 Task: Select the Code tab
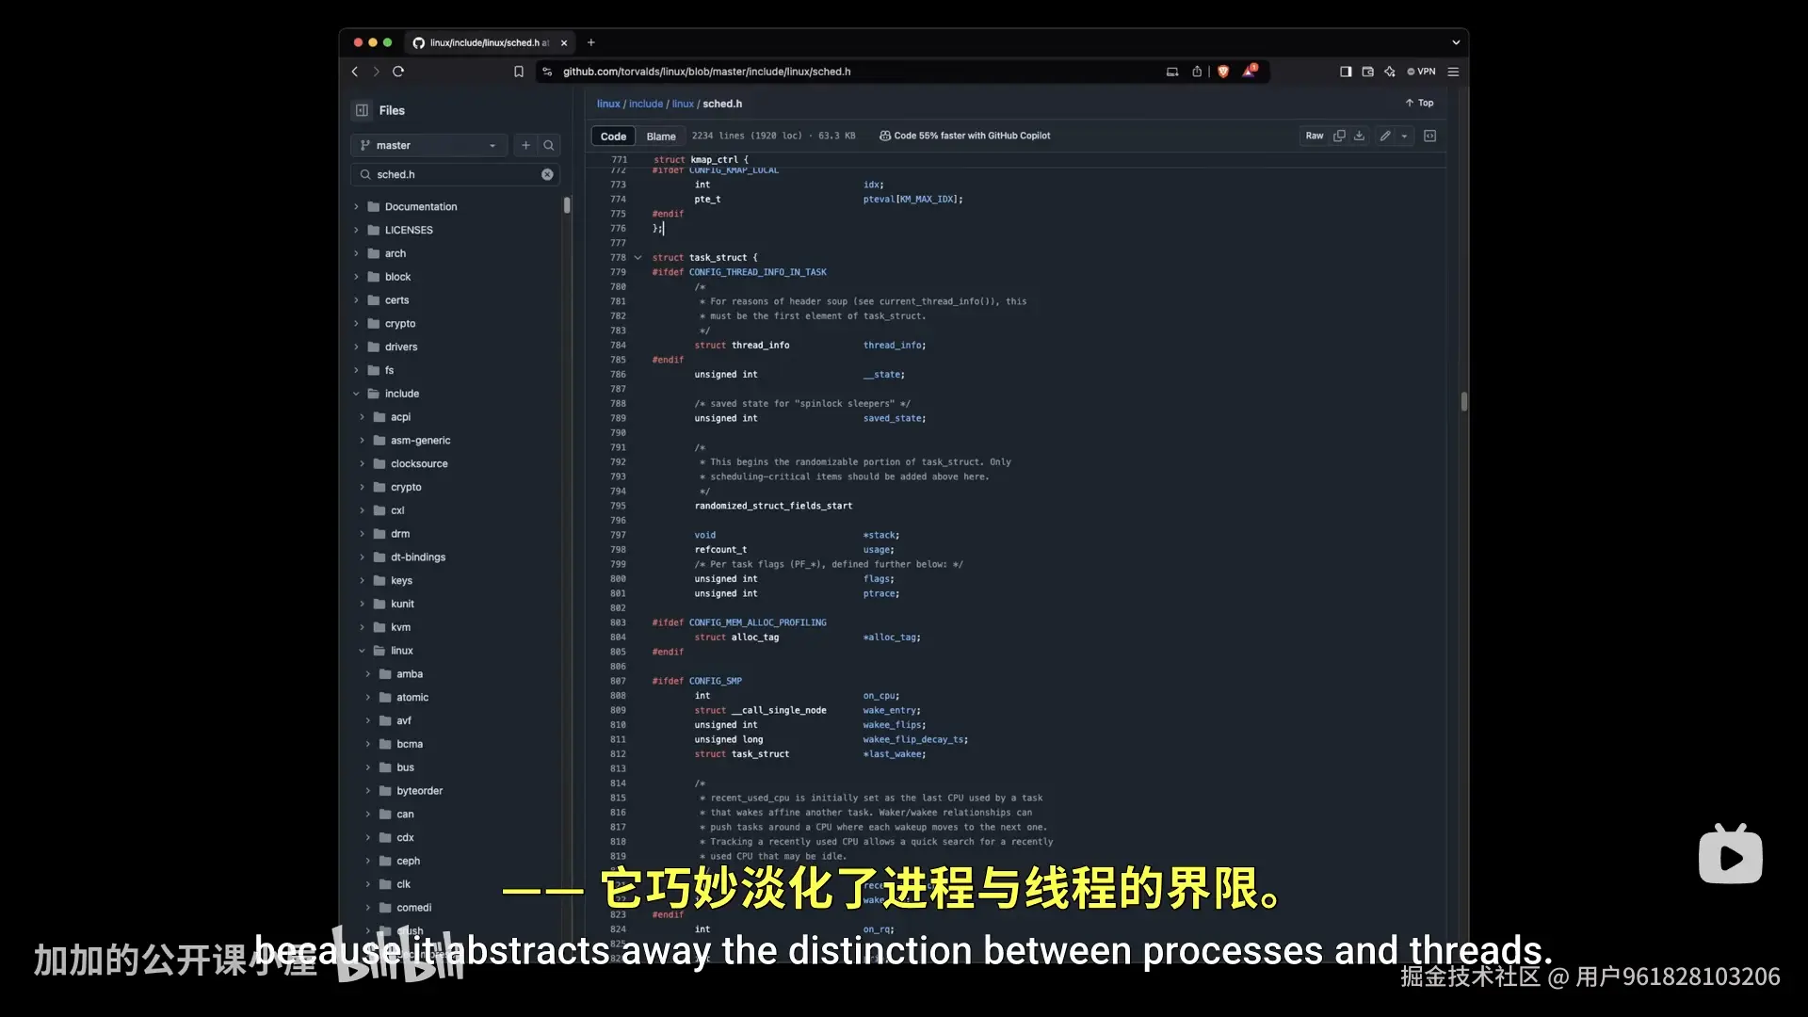point(612,136)
